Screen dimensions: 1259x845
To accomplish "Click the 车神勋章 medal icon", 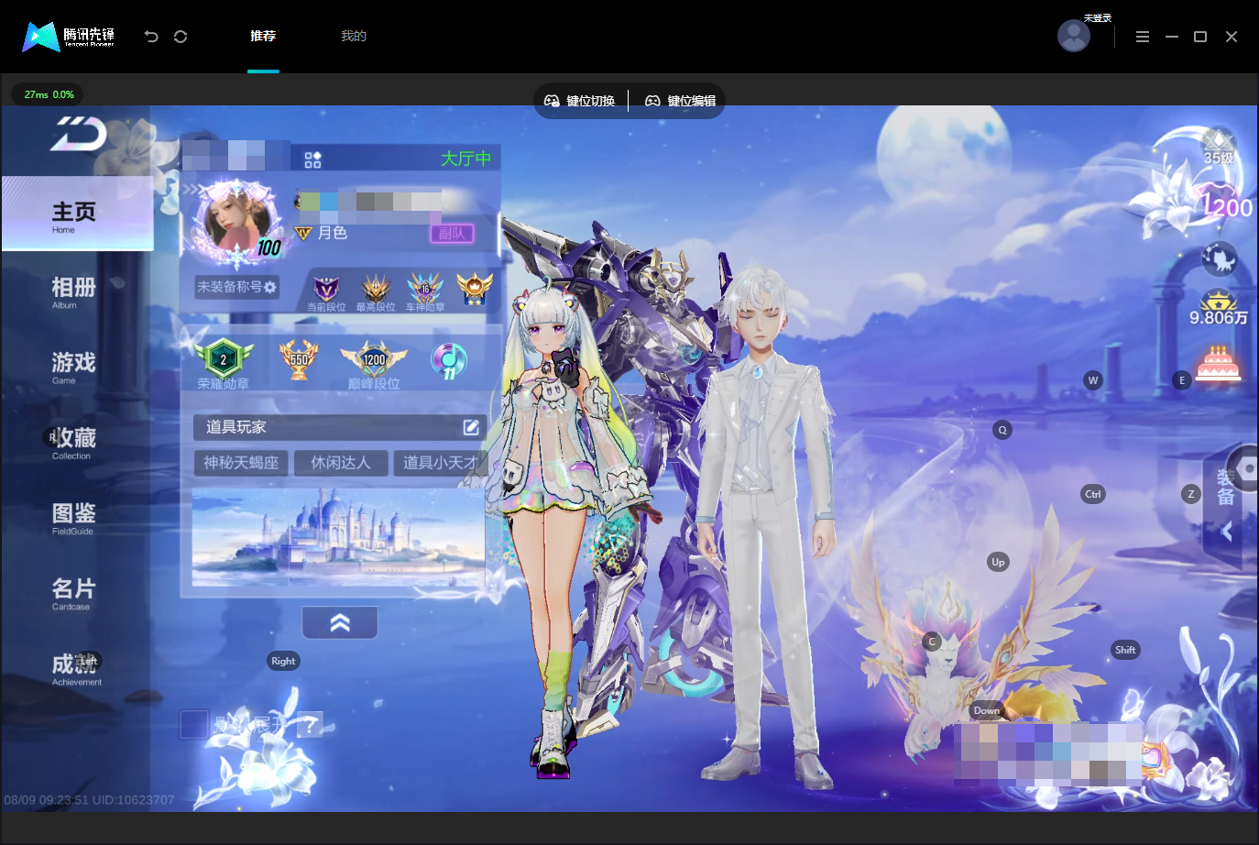I will coord(425,292).
